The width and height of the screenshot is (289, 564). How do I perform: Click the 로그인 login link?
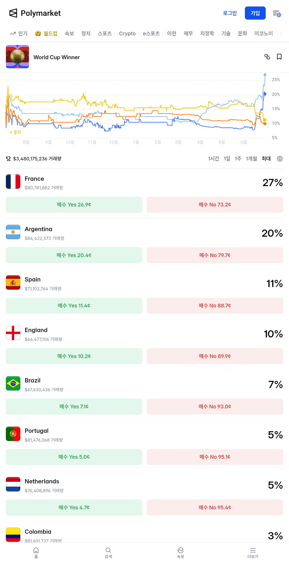[x=230, y=13]
